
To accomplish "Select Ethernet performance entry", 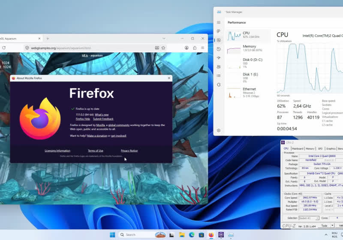I will [248, 92].
